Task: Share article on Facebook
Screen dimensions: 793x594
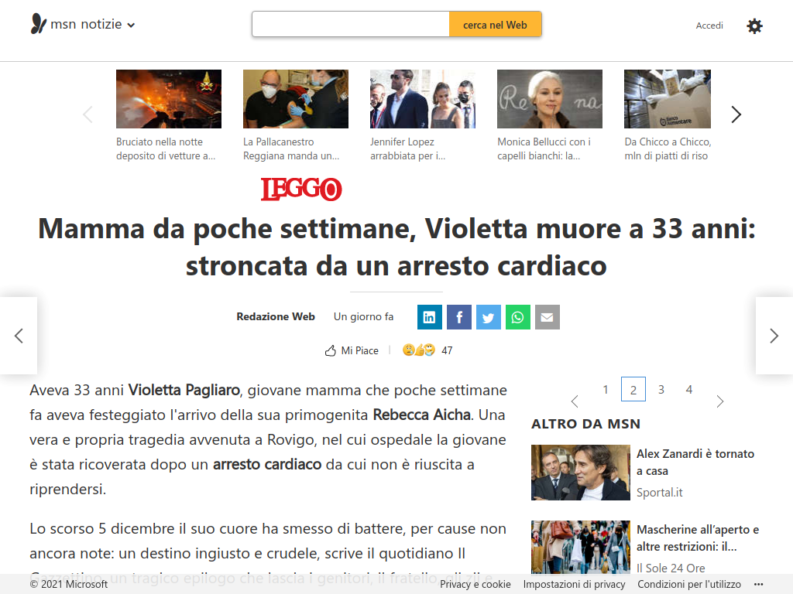Action: [x=458, y=317]
